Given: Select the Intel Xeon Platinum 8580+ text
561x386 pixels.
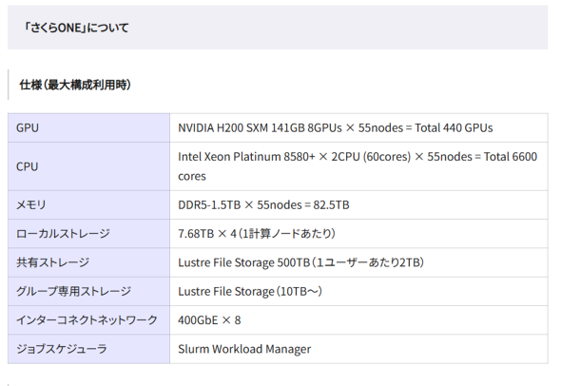Looking at the screenshot, I should point(246,157).
